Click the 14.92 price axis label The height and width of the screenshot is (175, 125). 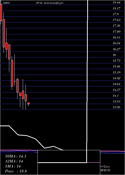point(116,78)
